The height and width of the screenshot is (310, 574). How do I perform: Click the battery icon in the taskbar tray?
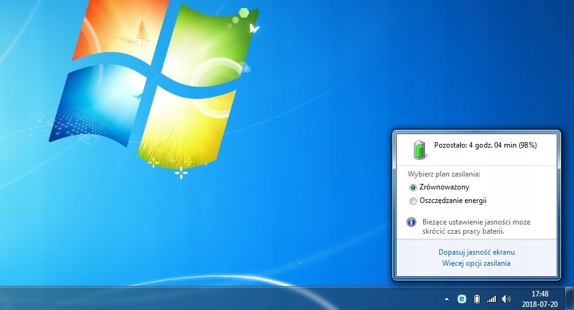(x=477, y=299)
